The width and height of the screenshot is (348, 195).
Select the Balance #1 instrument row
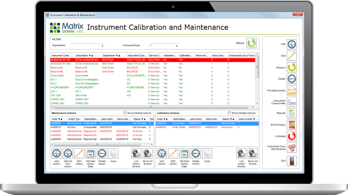coord(153,68)
